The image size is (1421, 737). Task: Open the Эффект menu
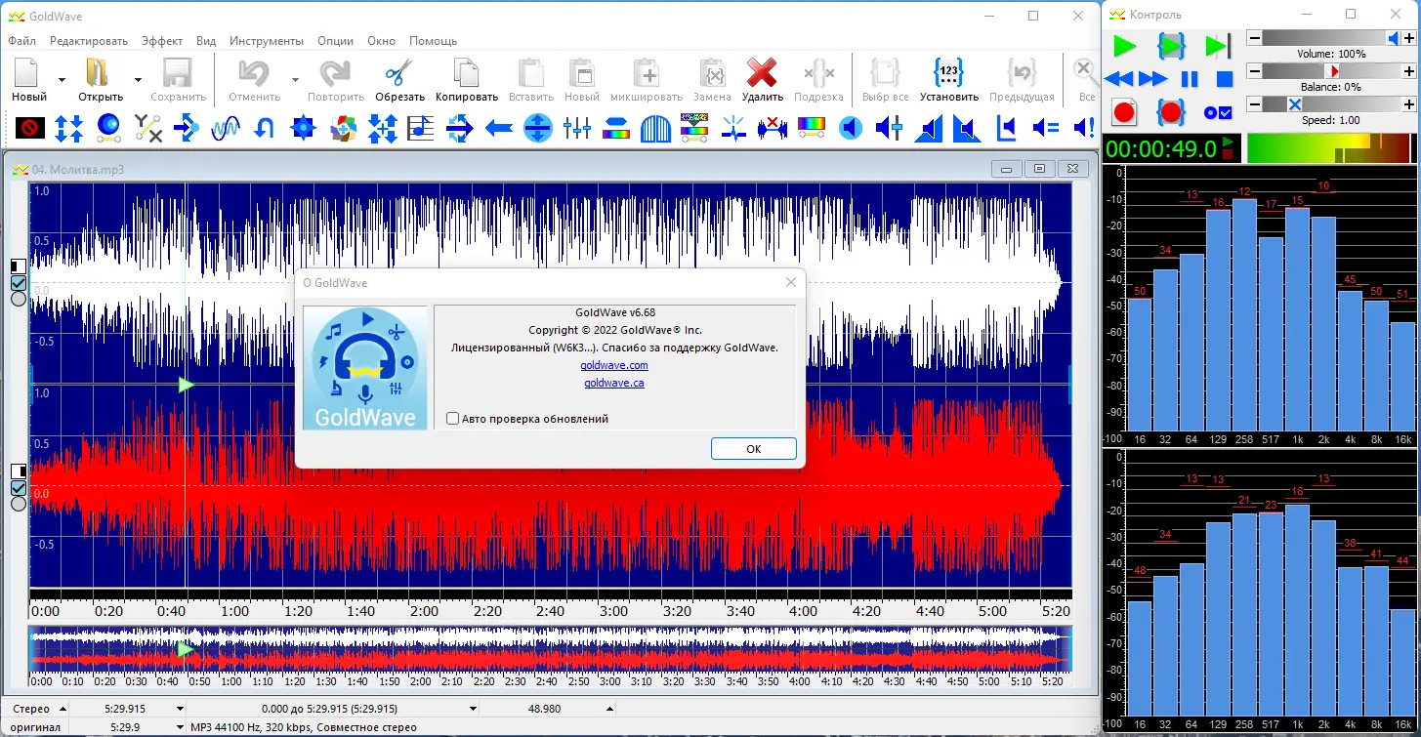coord(162,41)
